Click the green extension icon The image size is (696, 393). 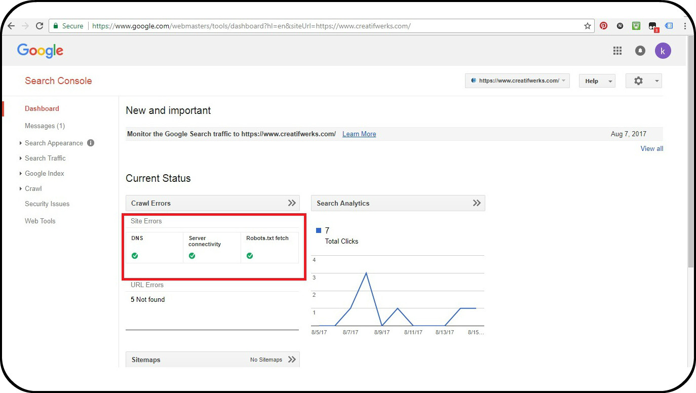636,26
